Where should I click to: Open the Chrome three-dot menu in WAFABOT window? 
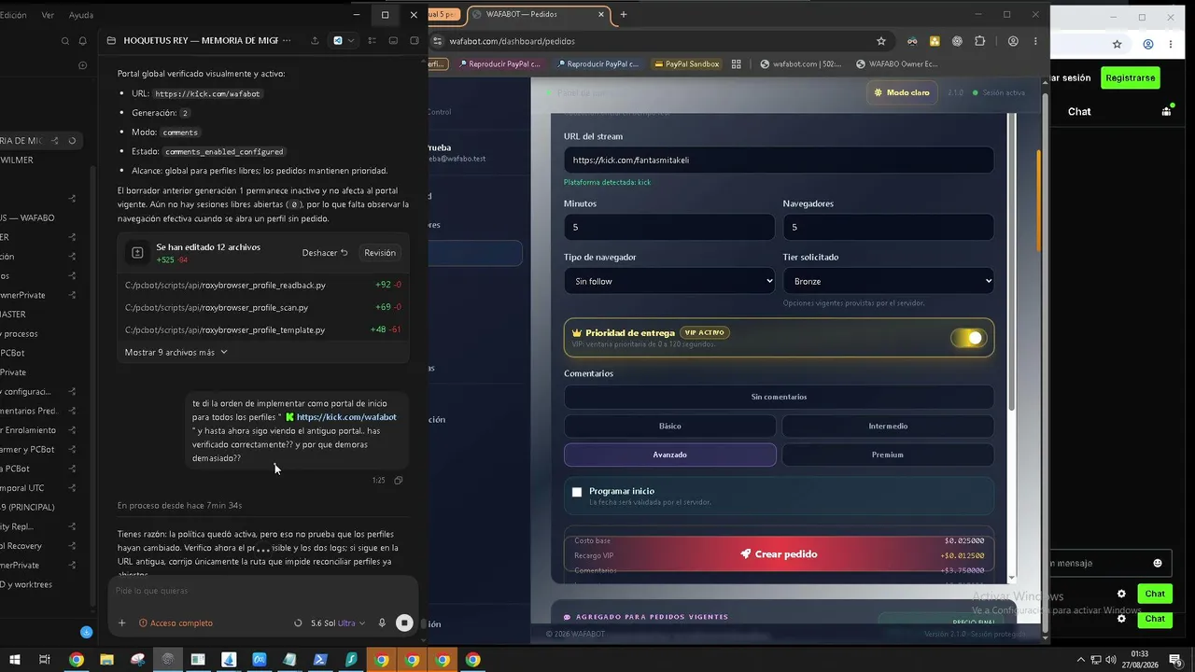(x=1035, y=41)
